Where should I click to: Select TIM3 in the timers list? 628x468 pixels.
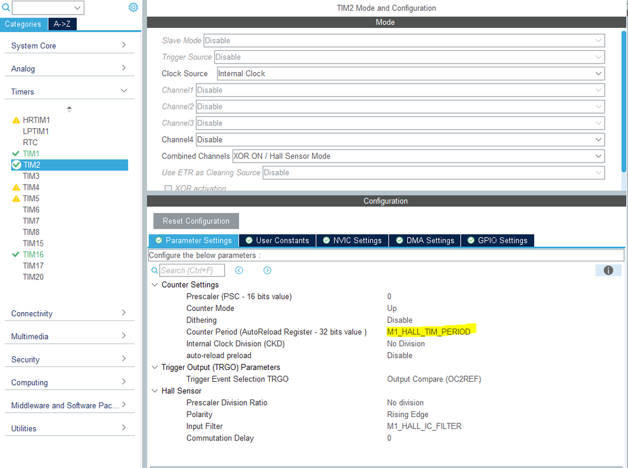point(31,176)
